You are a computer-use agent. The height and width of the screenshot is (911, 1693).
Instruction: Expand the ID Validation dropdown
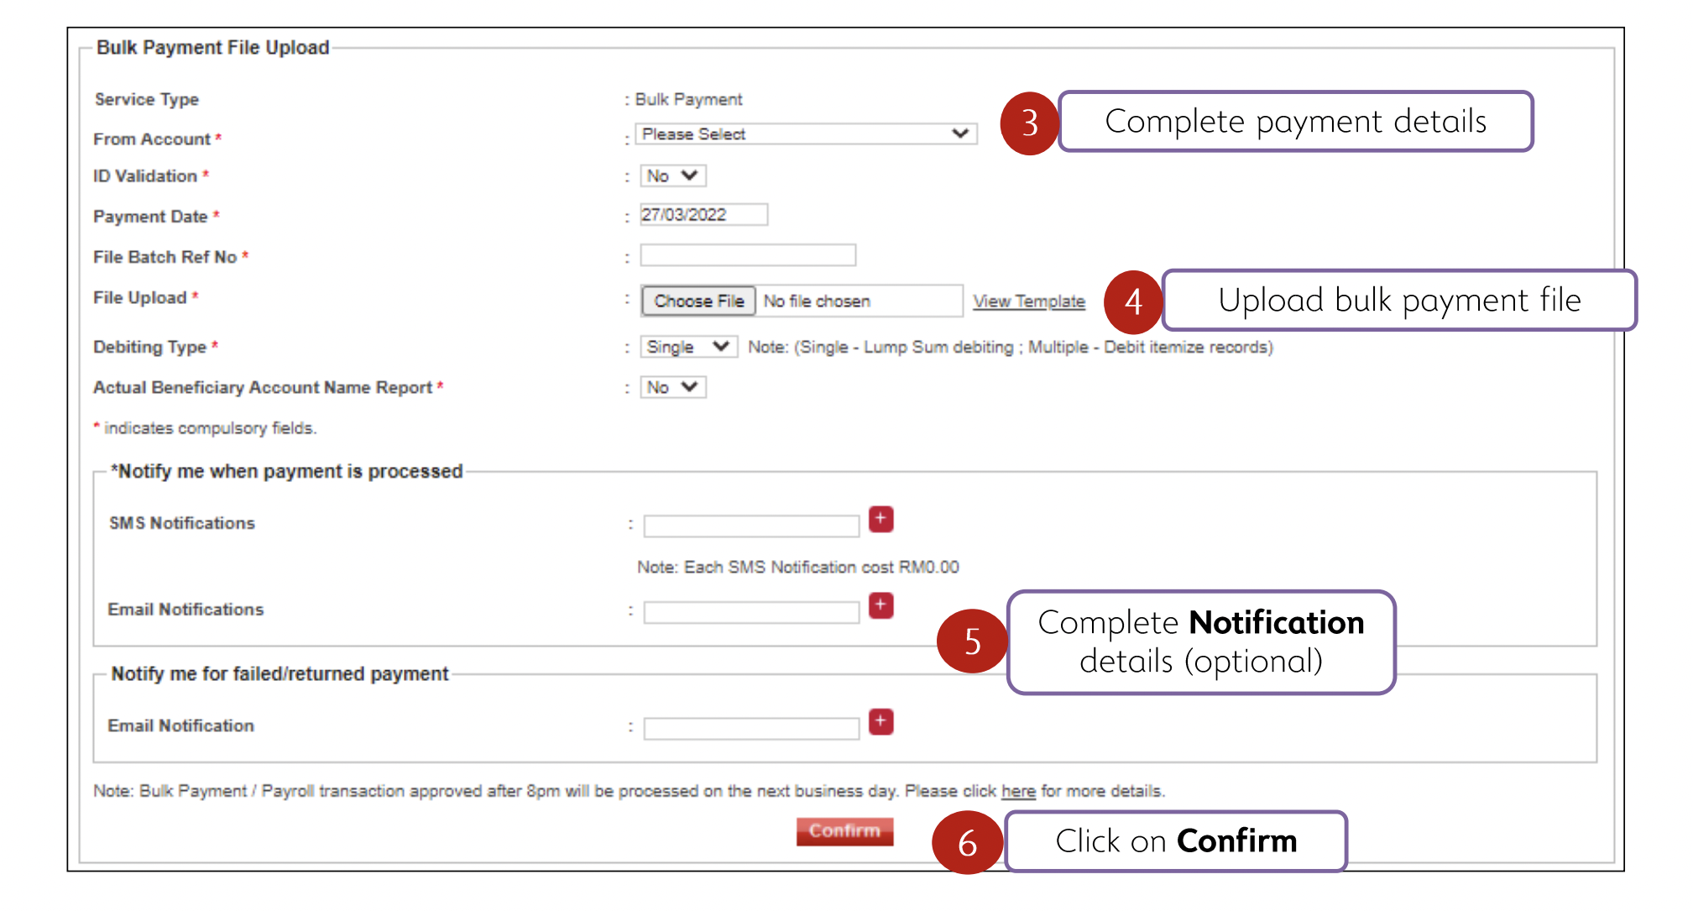(672, 176)
